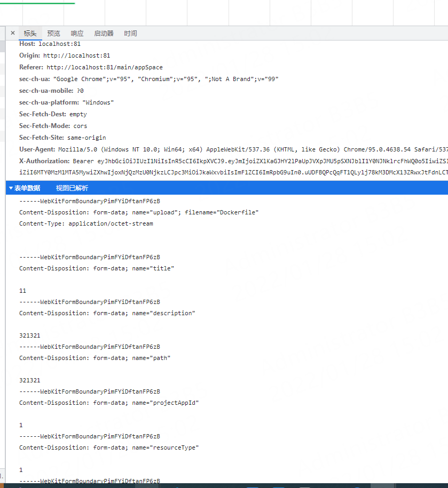The width and height of the screenshot is (448, 488).
Task: Close the request details panel with the X
Action: pos(12,33)
